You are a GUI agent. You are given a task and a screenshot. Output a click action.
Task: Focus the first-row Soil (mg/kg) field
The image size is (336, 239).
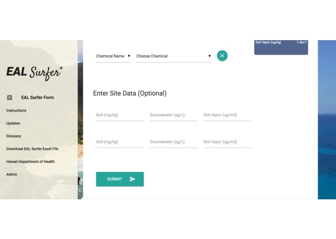[120, 115]
